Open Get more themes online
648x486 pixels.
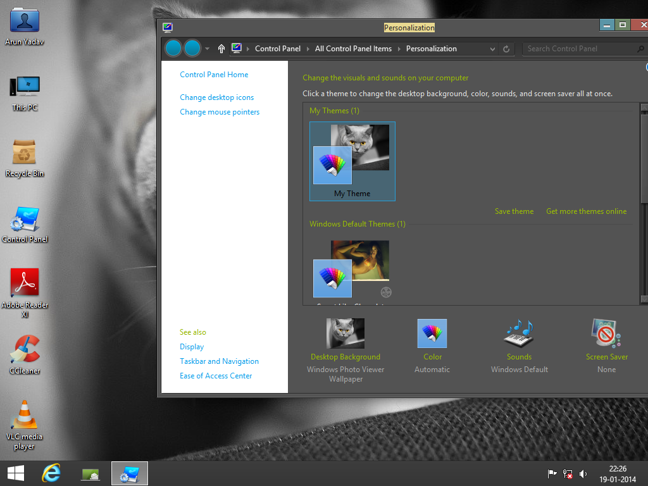(x=586, y=211)
